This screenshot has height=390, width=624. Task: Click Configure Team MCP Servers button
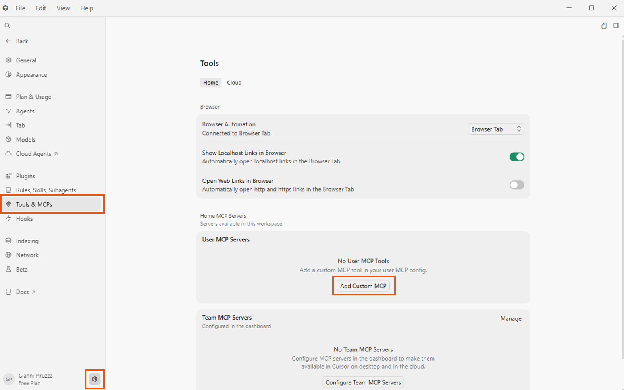click(363, 382)
